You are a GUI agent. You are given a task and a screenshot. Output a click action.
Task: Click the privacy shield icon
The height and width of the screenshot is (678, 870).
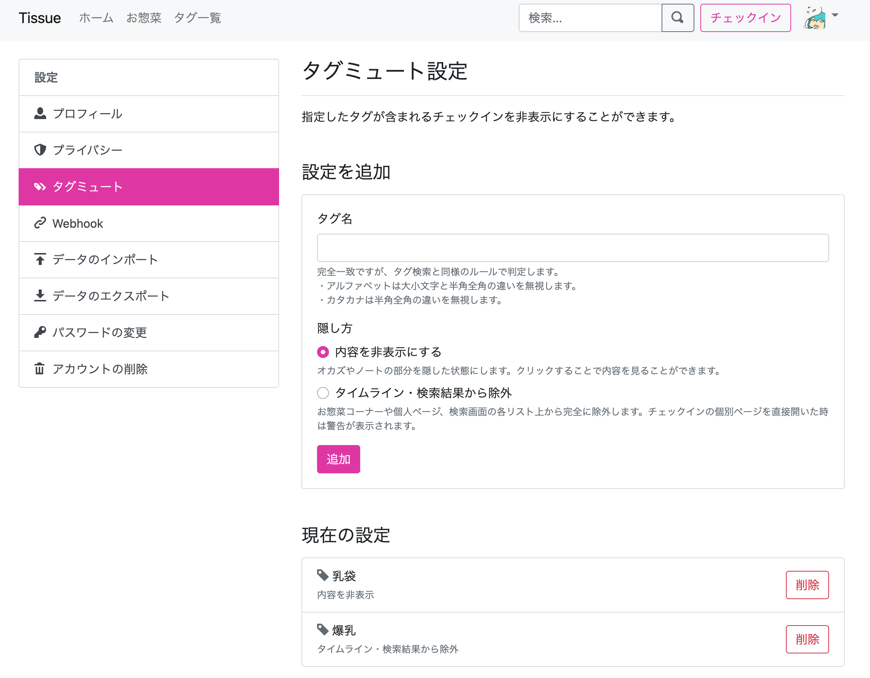[40, 150]
